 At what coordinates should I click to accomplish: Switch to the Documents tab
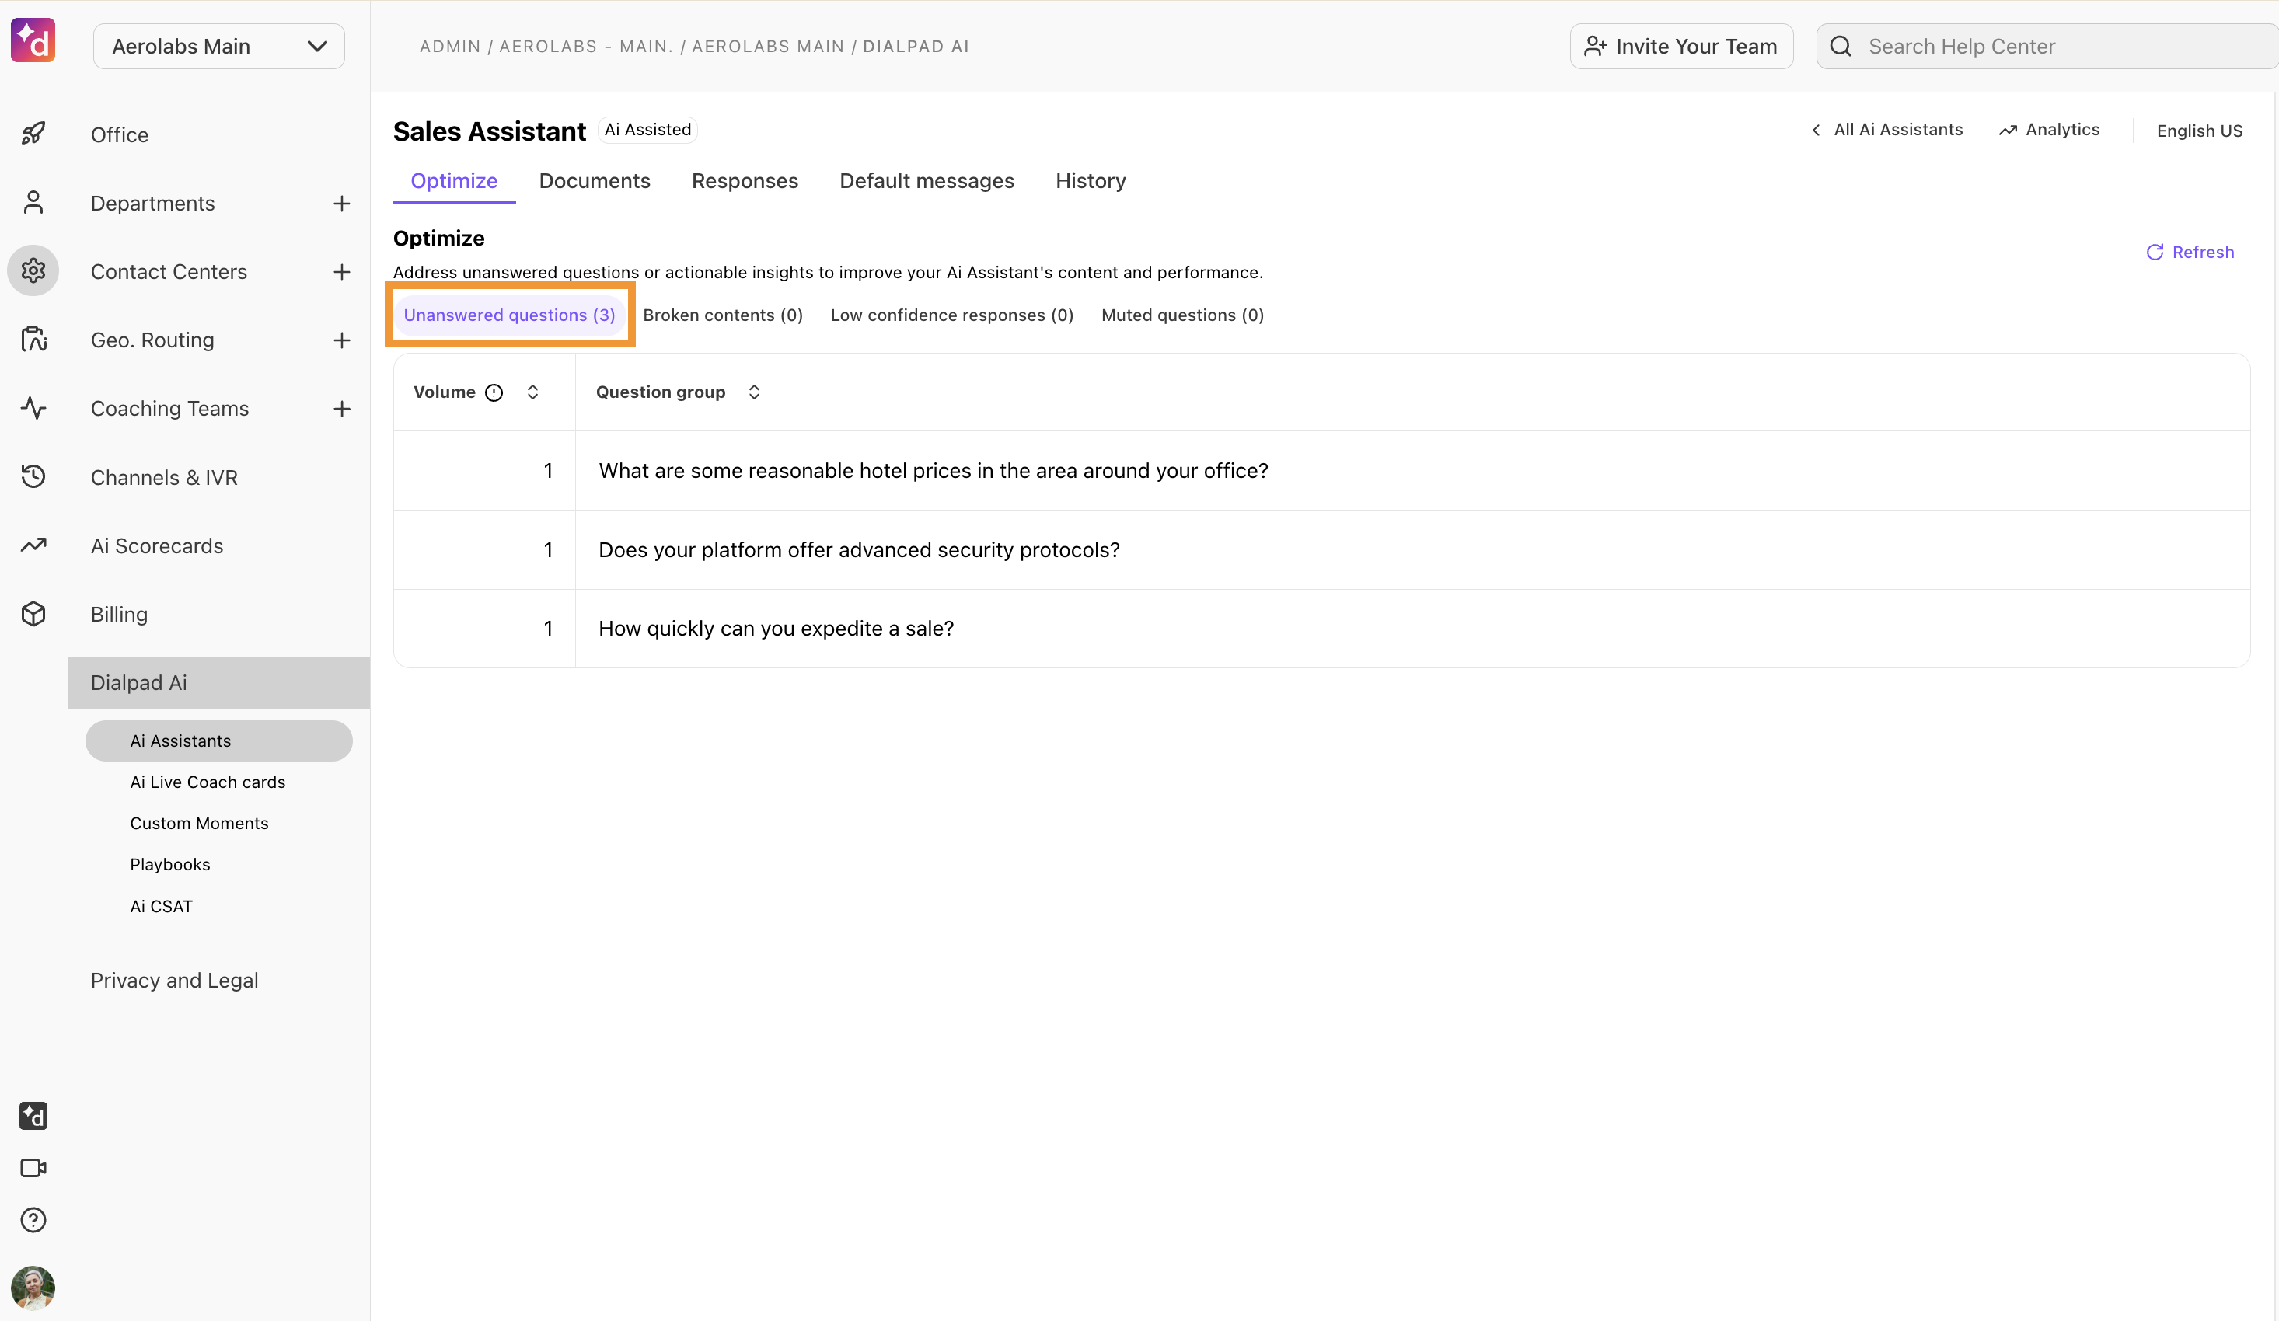point(594,181)
